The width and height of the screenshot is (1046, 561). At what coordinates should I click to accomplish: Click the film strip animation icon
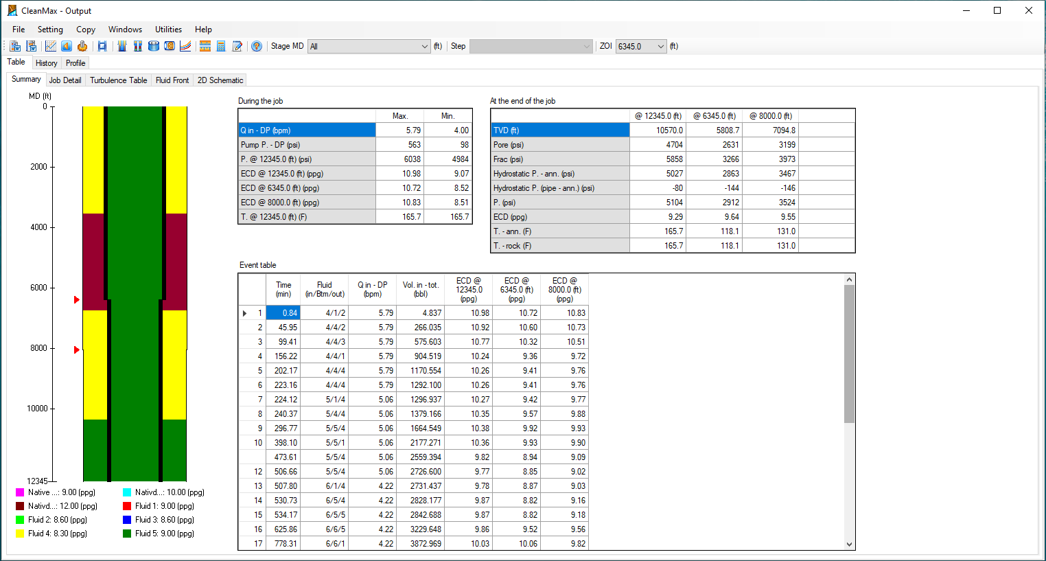point(102,46)
